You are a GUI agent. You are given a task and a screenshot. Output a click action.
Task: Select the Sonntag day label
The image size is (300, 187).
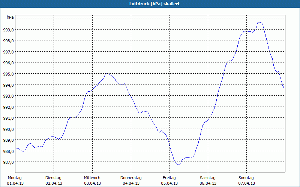click(246, 178)
